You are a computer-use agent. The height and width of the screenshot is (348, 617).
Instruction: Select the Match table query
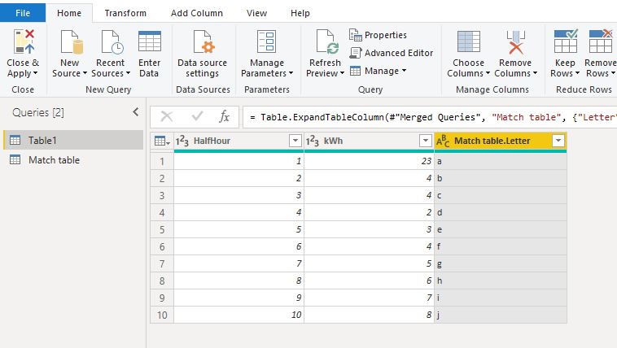pyautogui.click(x=73, y=159)
